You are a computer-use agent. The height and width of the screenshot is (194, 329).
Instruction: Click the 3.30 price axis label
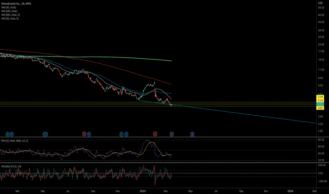tap(321, 124)
